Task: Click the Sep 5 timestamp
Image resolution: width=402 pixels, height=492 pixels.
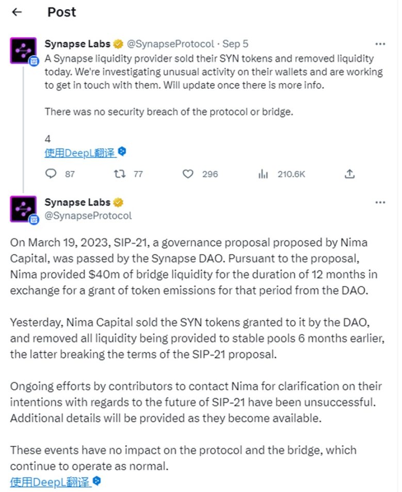Action: [235, 44]
